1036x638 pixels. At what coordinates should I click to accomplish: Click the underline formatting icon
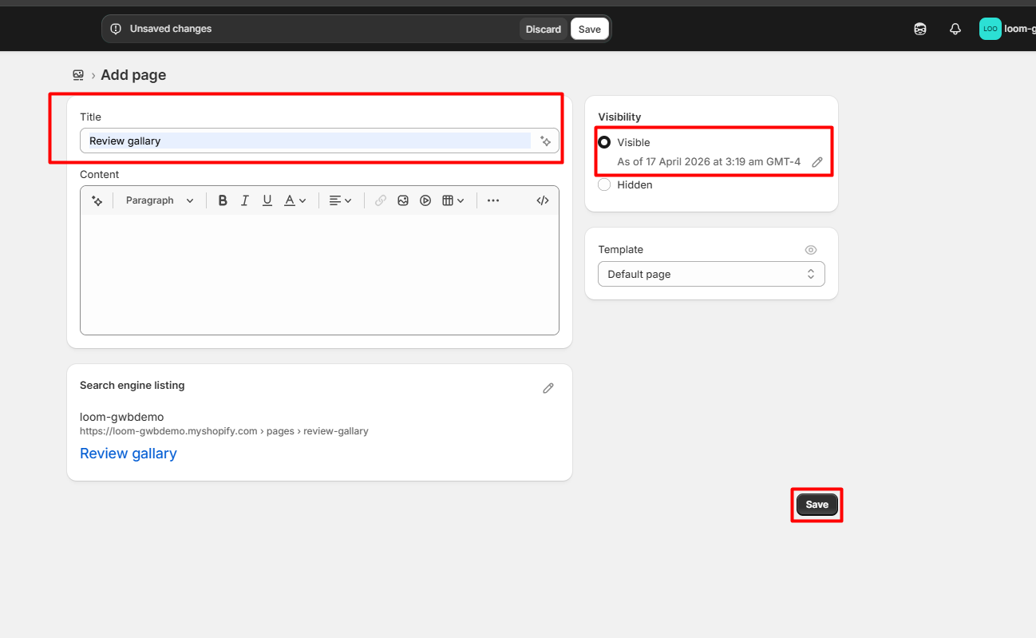point(267,200)
